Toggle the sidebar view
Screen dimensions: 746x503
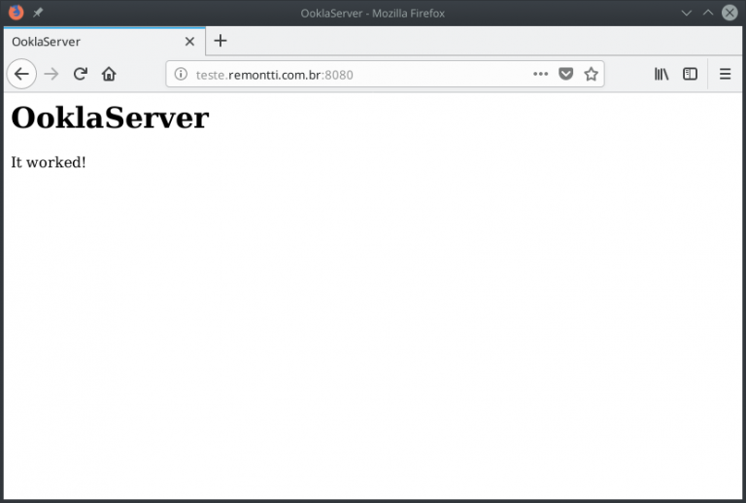pos(690,74)
